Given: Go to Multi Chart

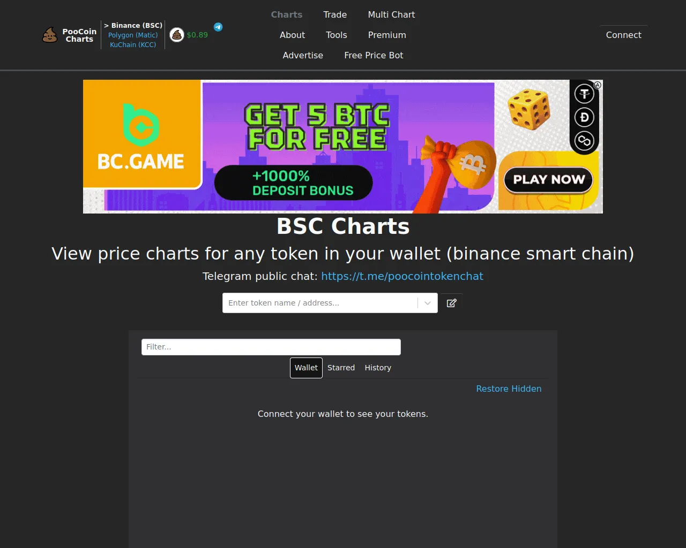Looking at the screenshot, I should click(x=391, y=14).
